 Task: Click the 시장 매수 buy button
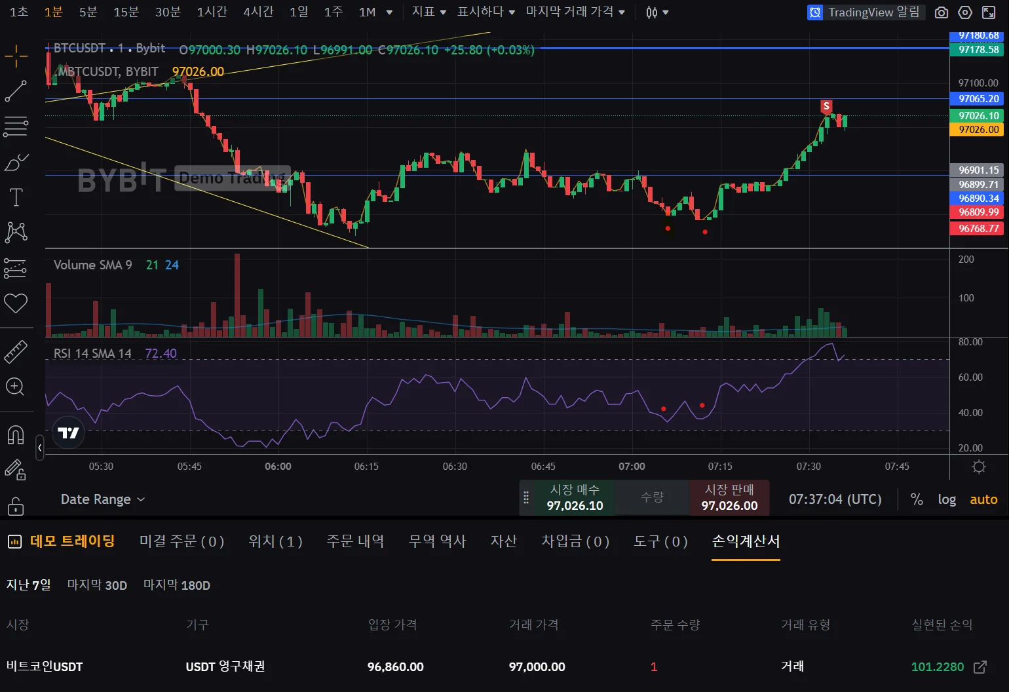click(x=575, y=498)
